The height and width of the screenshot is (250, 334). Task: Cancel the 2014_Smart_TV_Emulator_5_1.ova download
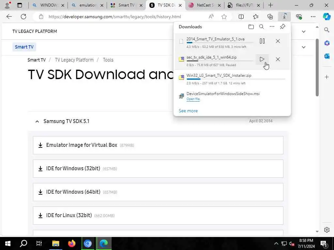278,41
